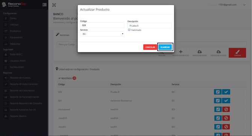Image resolution: width=252 pixels, height=136 pixels.
Task: Open Parámetros in the sidebar
Action: 16,37
